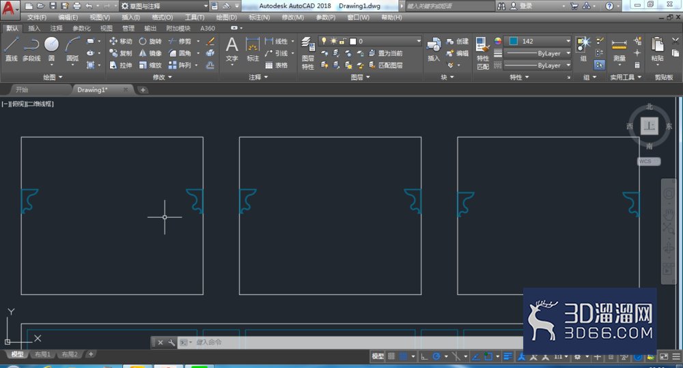Switch to the A360 ribbon tab
The image size is (683, 368).
point(208,28)
